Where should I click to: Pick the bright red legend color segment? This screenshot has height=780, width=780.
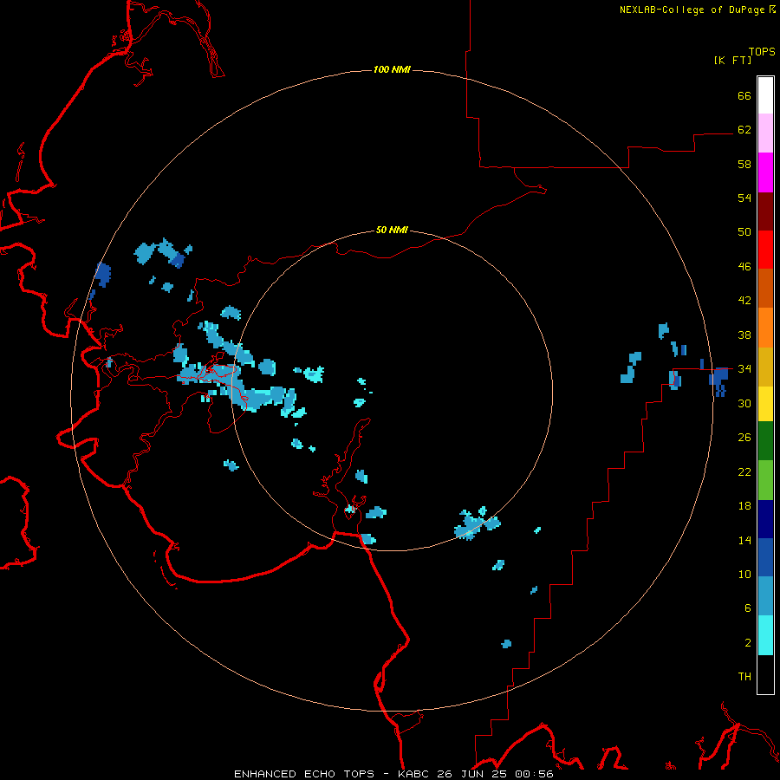pos(765,250)
